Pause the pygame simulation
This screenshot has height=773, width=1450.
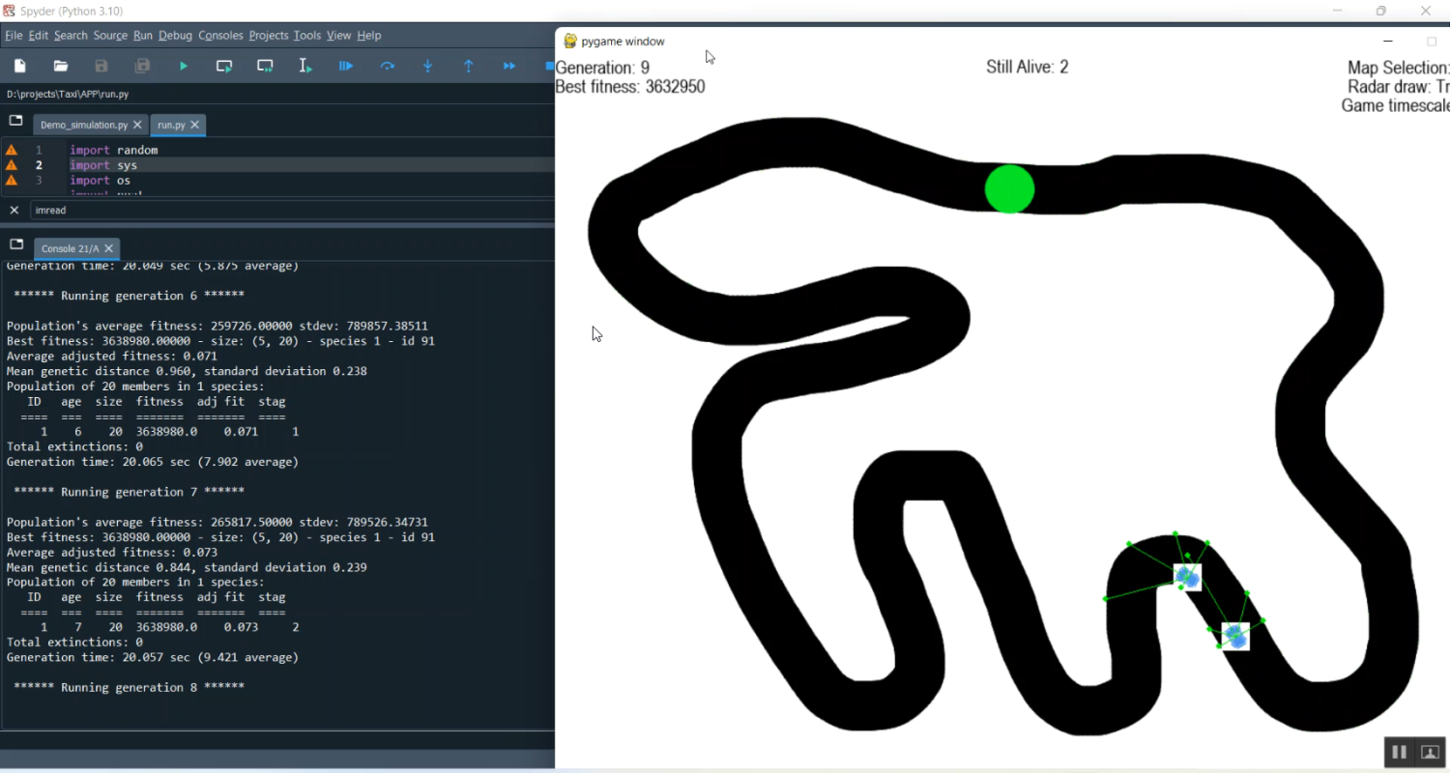click(1399, 752)
